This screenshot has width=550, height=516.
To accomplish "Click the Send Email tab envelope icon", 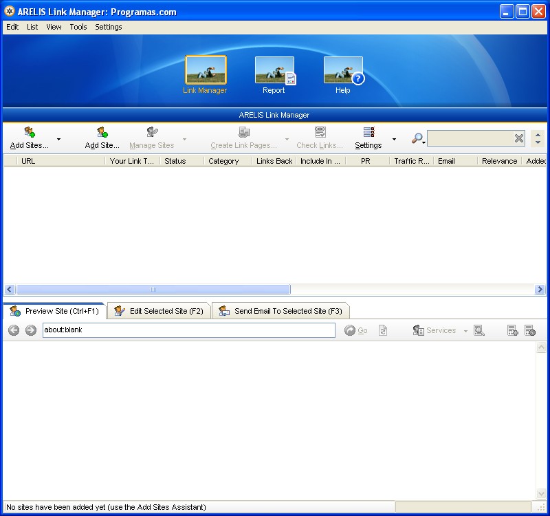I will click(224, 311).
